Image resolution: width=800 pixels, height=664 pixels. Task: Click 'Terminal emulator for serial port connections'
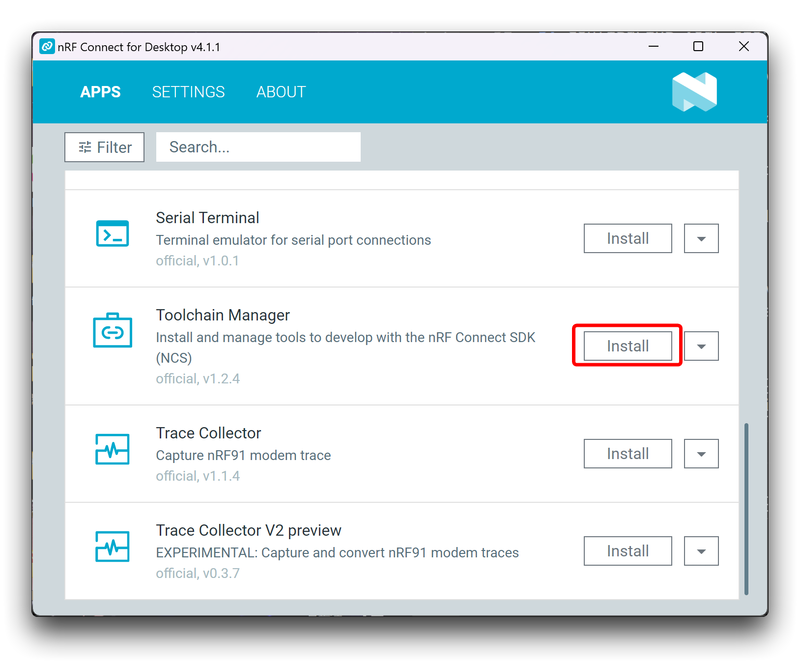click(293, 240)
